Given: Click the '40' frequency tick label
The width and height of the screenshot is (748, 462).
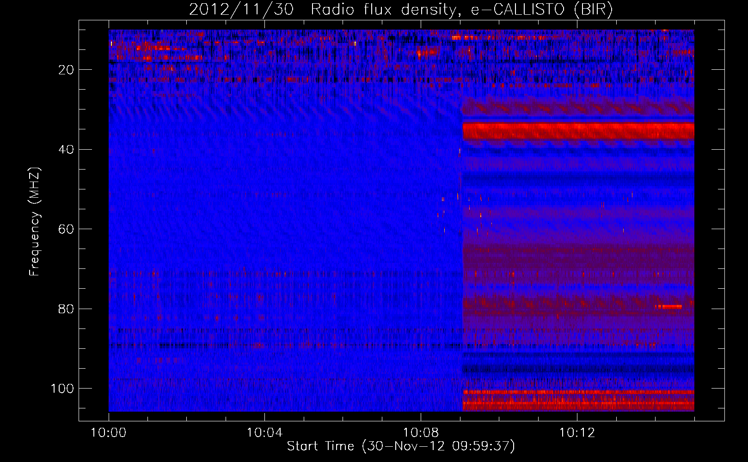Looking at the screenshot, I should [x=67, y=150].
